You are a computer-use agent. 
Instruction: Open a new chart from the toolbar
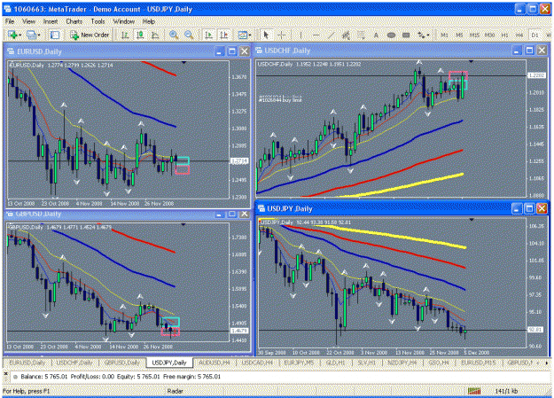[x=12, y=35]
